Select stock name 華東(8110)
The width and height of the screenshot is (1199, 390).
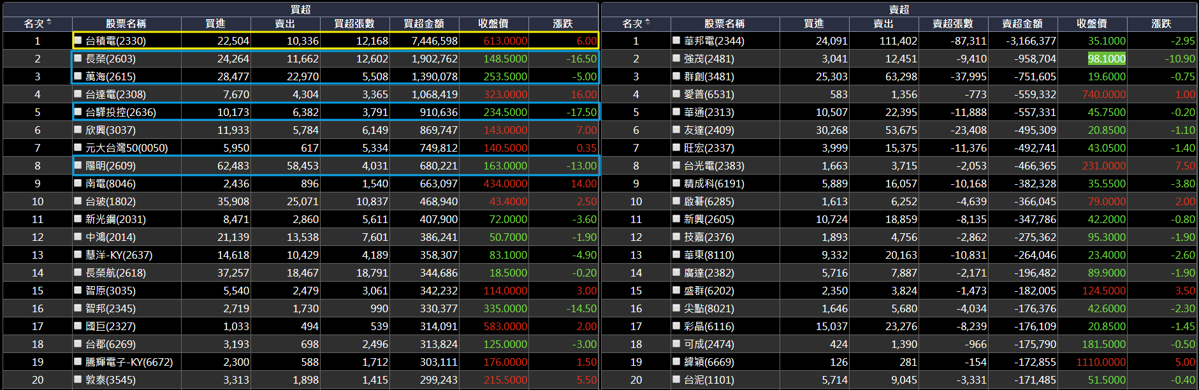pyautogui.click(x=709, y=255)
